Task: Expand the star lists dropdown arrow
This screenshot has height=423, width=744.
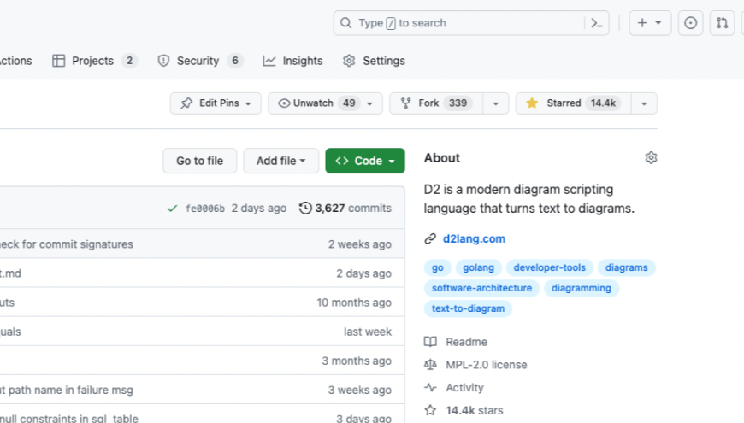Action: (643, 103)
